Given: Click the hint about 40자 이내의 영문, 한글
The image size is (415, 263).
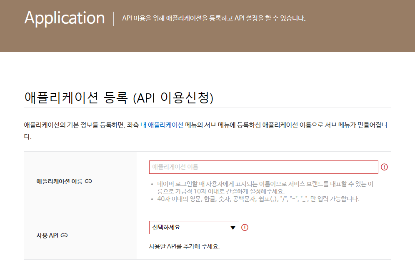Looking at the screenshot, I should [x=258, y=199].
